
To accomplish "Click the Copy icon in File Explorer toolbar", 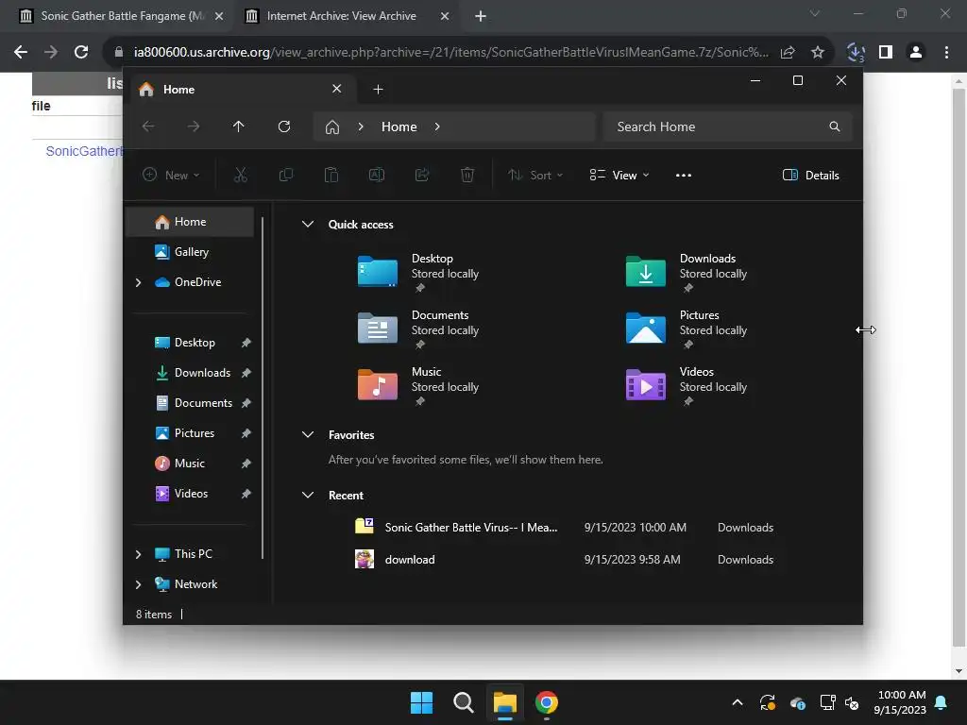I will (285, 175).
